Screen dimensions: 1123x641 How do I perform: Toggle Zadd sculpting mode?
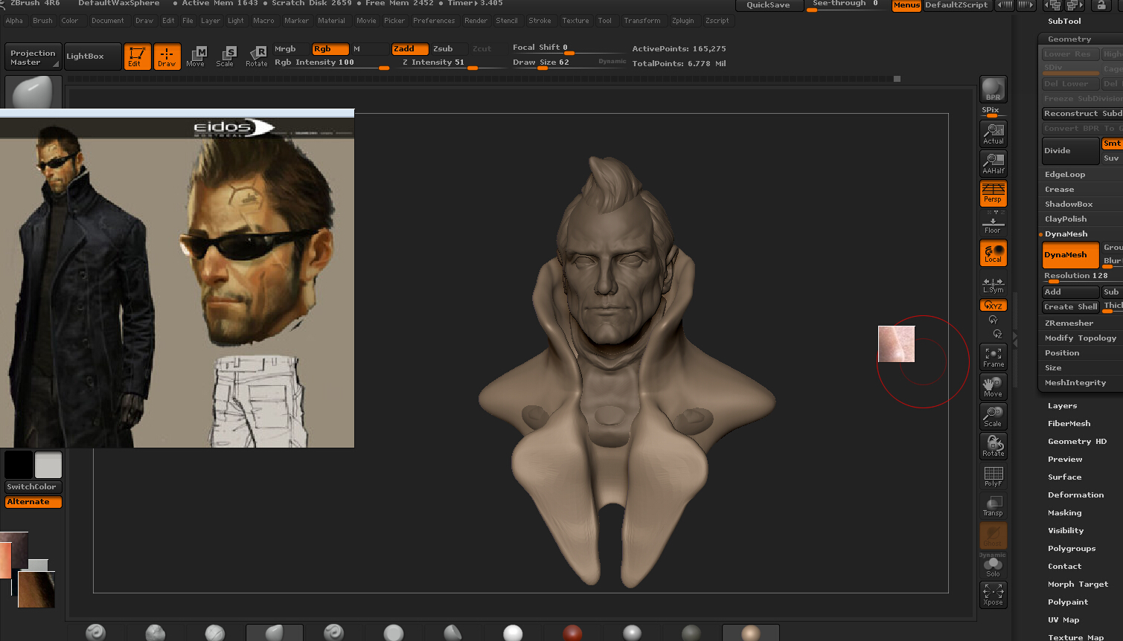point(409,49)
